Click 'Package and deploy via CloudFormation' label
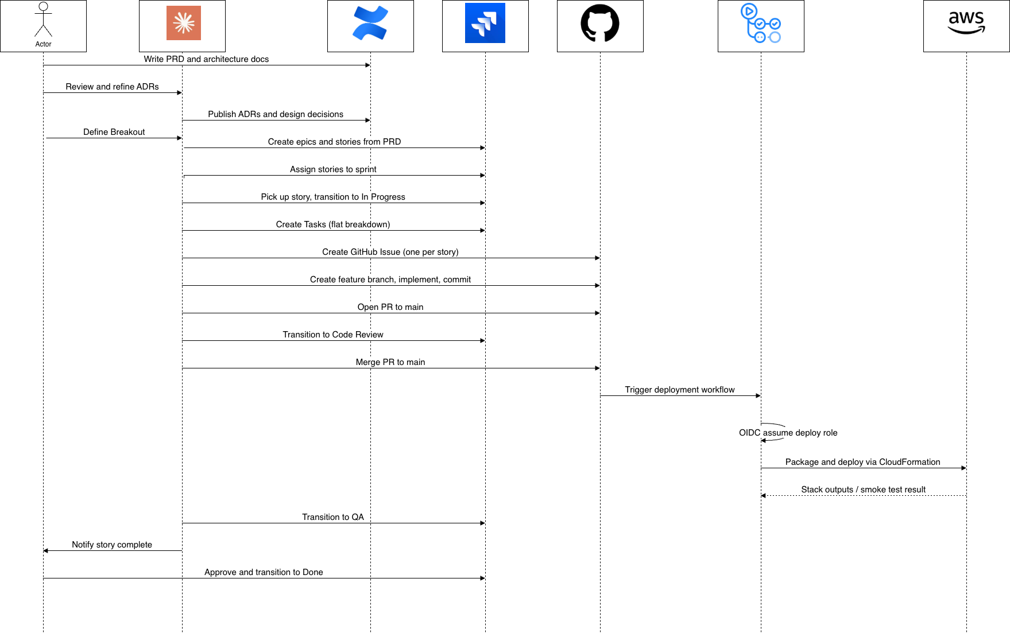The height and width of the screenshot is (633, 1010). 862,462
